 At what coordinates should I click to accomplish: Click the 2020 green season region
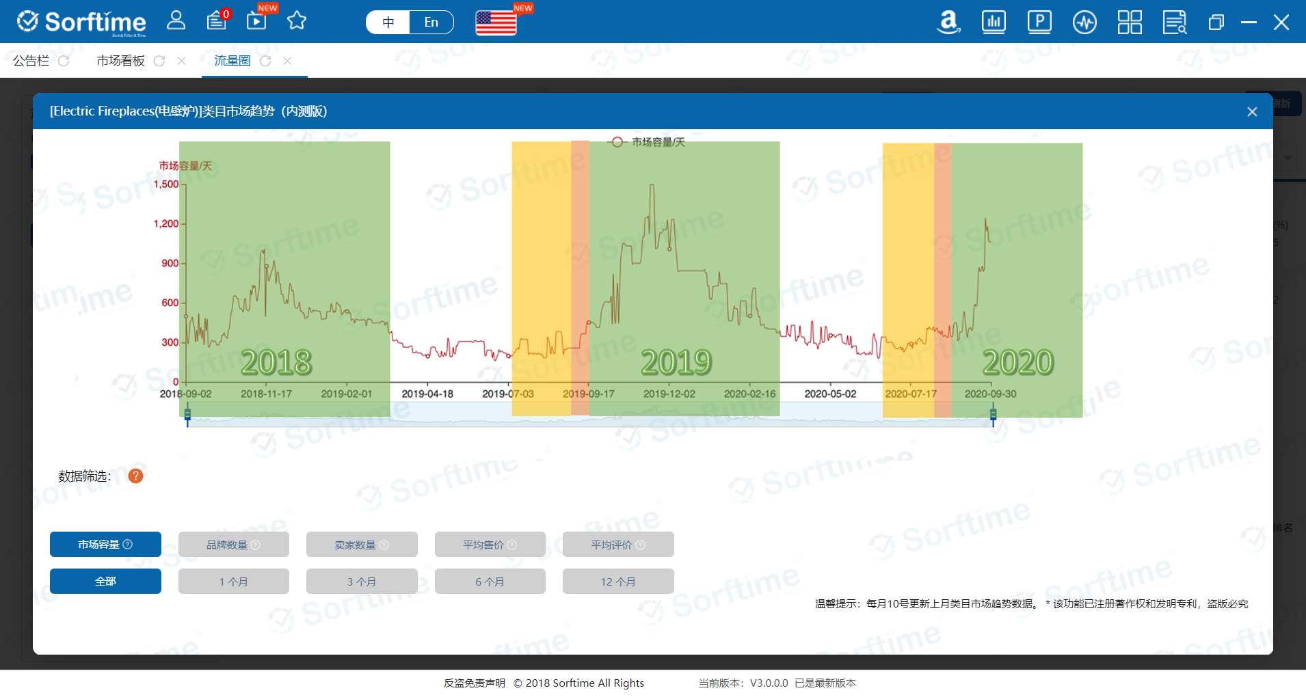(x=1017, y=280)
